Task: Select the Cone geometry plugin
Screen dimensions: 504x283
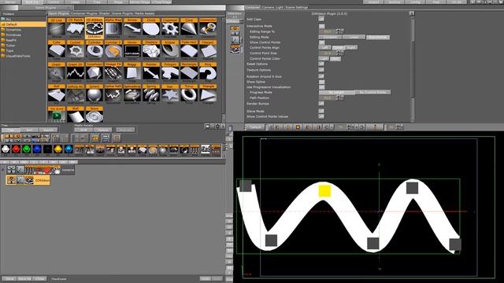Action: click(x=189, y=28)
